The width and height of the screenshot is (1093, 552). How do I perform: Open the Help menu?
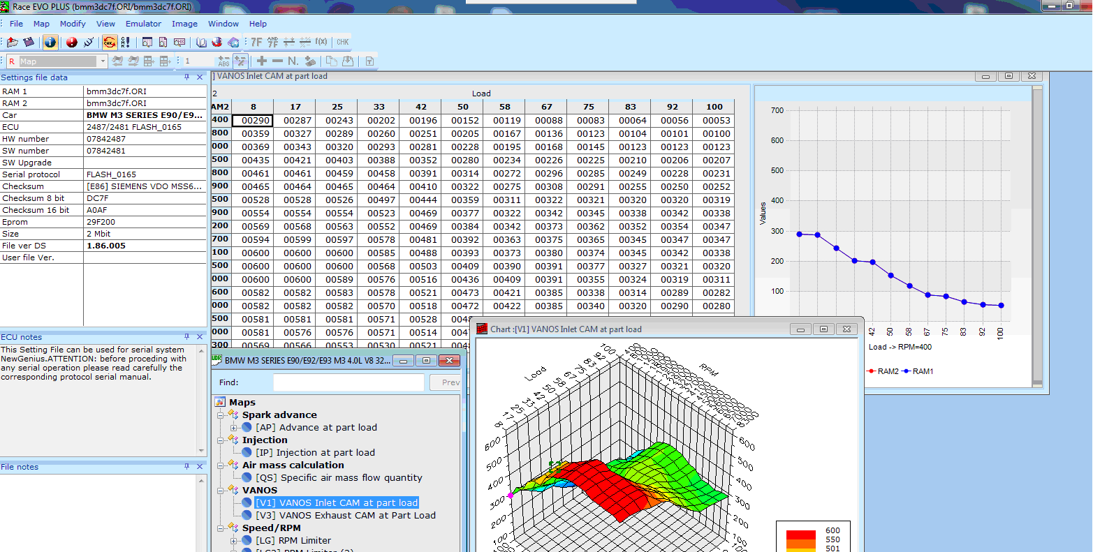pyautogui.click(x=258, y=24)
